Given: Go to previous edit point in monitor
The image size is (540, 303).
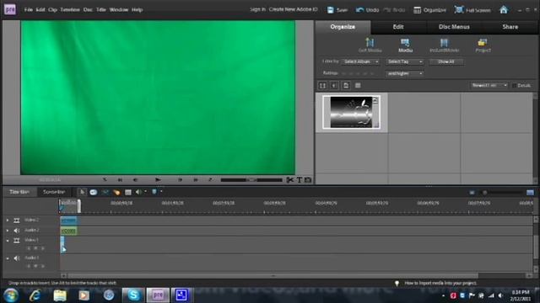Looking at the screenshot, I should 120,179.
